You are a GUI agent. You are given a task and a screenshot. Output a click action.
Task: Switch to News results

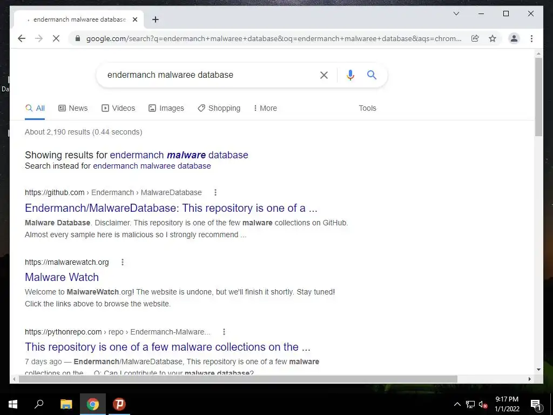pos(73,108)
